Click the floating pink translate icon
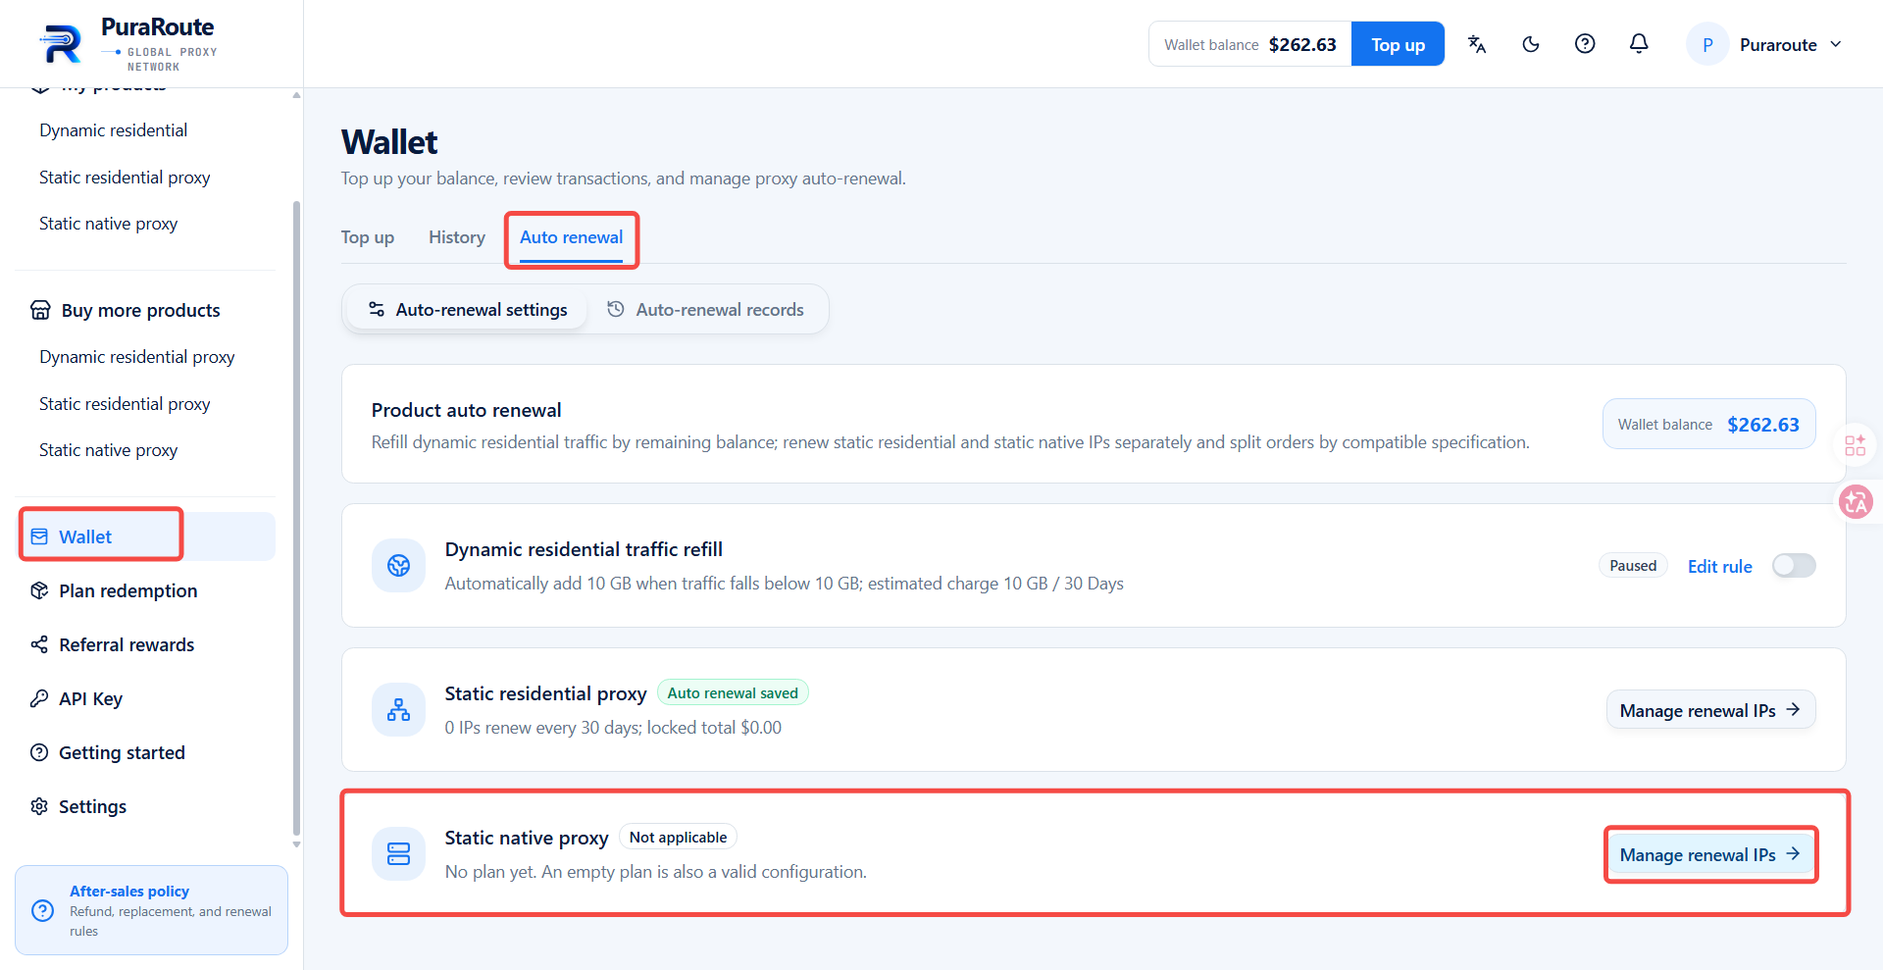 [x=1856, y=502]
